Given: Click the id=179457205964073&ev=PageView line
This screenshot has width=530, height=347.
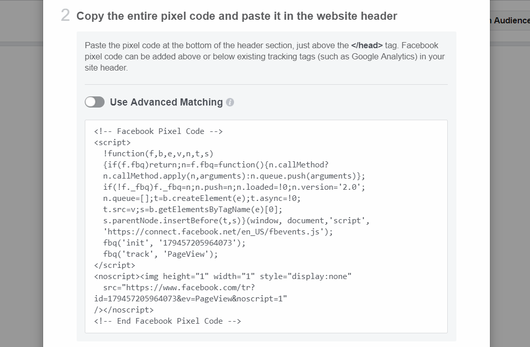Looking at the screenshot, I should coord(191,299).
